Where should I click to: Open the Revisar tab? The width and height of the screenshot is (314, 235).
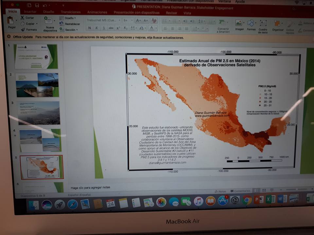coord(171,13)
